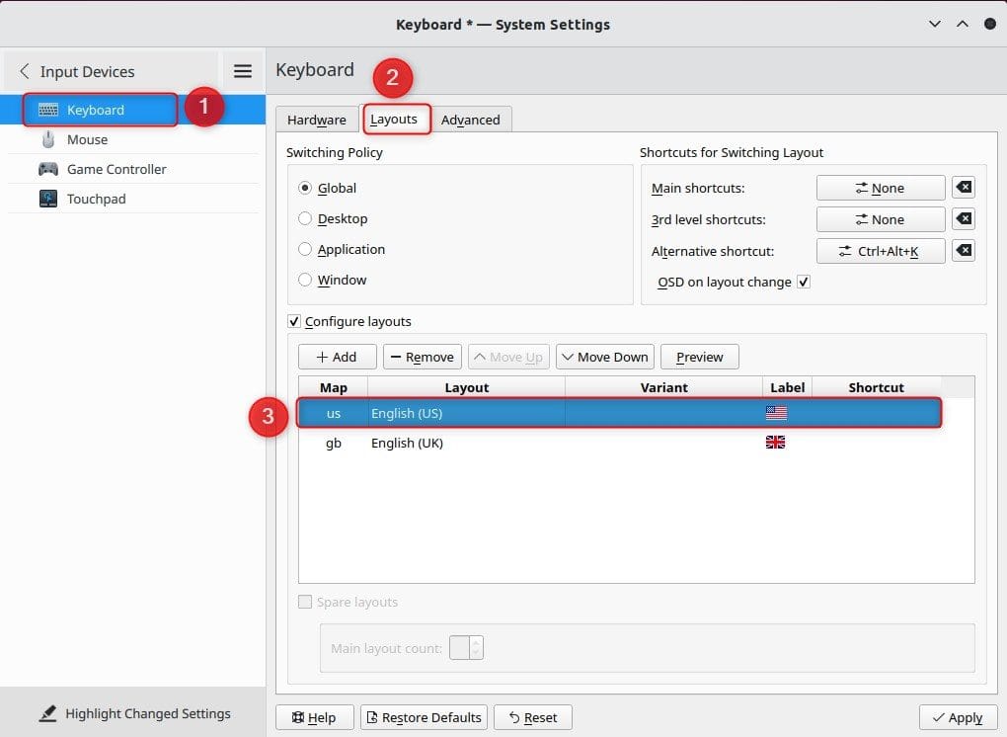1007x737 pixels.
Task: Open the Mouse settings page
Action: coord(87,139)
